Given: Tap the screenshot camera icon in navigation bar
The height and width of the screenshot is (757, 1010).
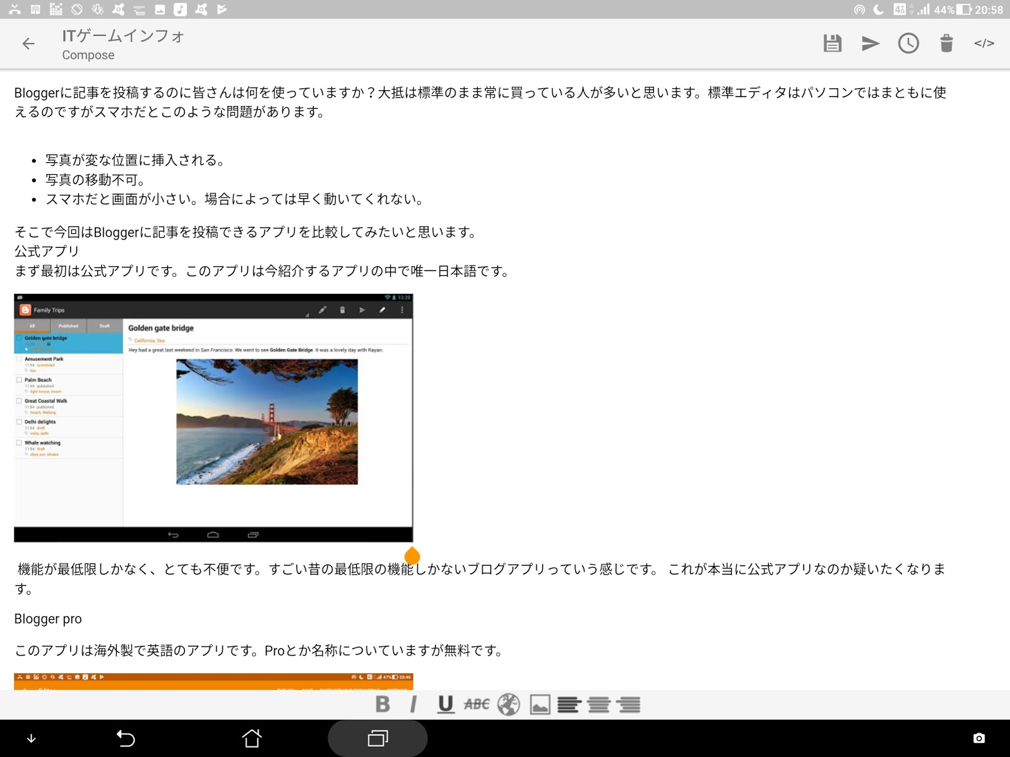Looking at the screenshot, I should 979,738.
